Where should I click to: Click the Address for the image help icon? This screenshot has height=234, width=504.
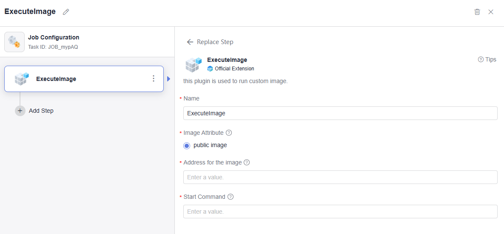pyautogui.click(x=247, y=162)
